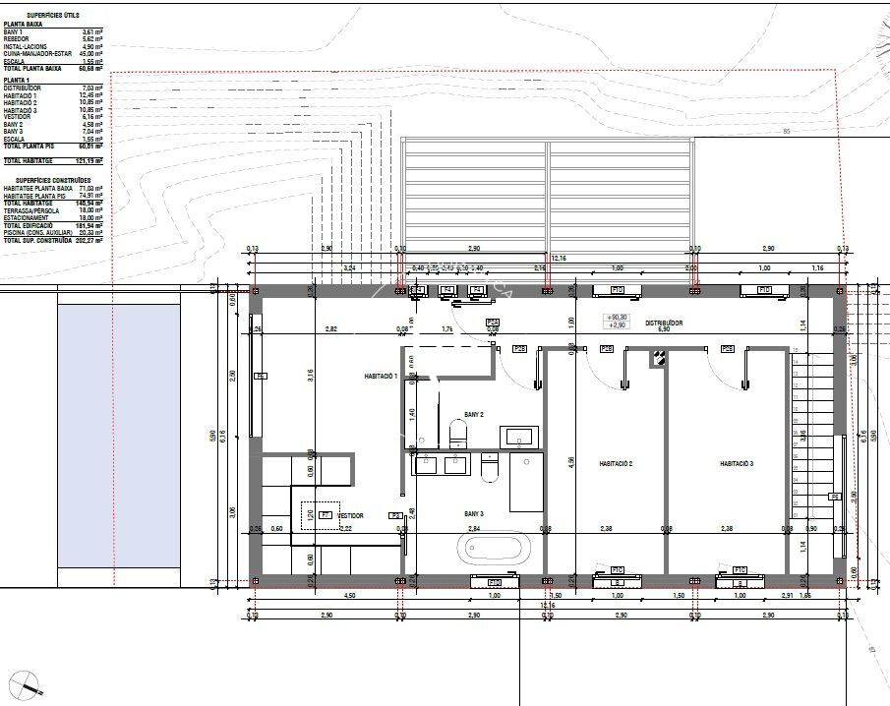This screenshot has height=706, width=890.
Task: Click the TOTAL EDIFICACIÓ 181,94 m² row
Action: pos(53,225)
